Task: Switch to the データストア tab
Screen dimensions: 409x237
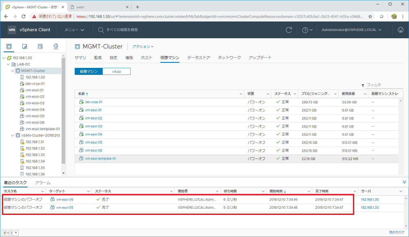Action: click(x=199, y=58)
